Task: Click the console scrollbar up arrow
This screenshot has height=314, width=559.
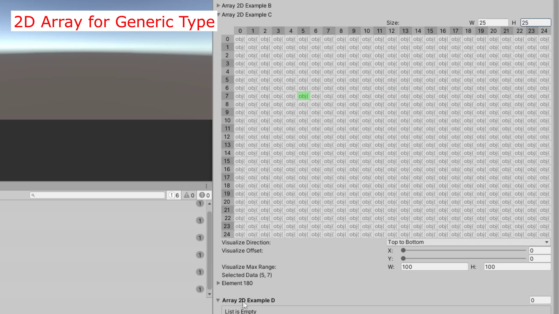Action: [209, 204]
